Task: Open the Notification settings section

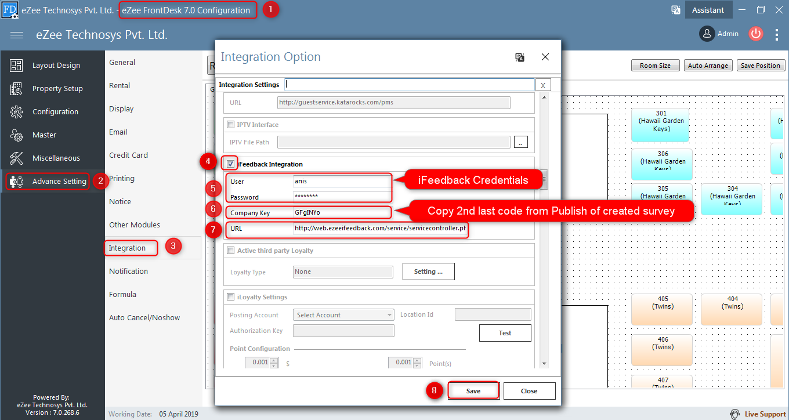Action: point(128,271)
